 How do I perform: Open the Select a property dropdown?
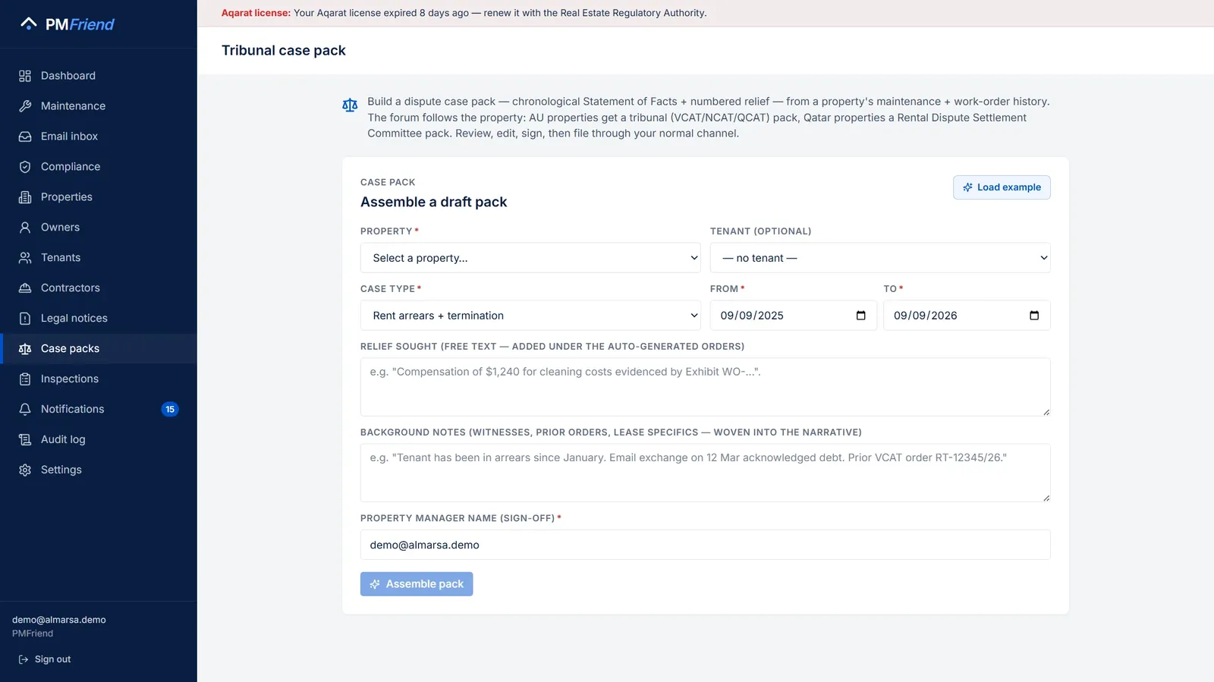pos(530,258)
